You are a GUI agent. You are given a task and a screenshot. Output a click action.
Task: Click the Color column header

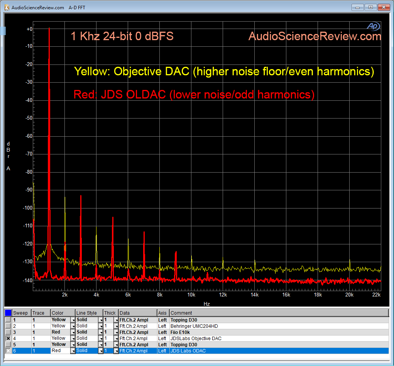[63, 313]
